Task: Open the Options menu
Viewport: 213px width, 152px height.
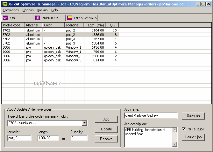Action: (28, 10)
